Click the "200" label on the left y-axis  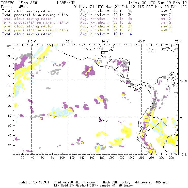pos(9,56)
